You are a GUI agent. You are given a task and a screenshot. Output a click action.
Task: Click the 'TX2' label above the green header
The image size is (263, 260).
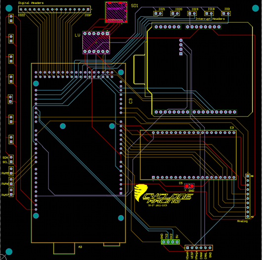point(166,236)
